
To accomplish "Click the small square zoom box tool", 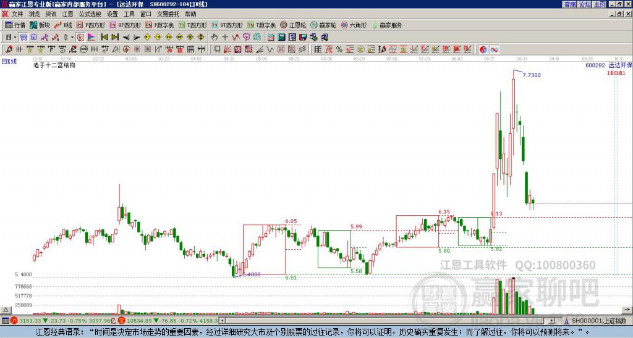I will (217, 49).
